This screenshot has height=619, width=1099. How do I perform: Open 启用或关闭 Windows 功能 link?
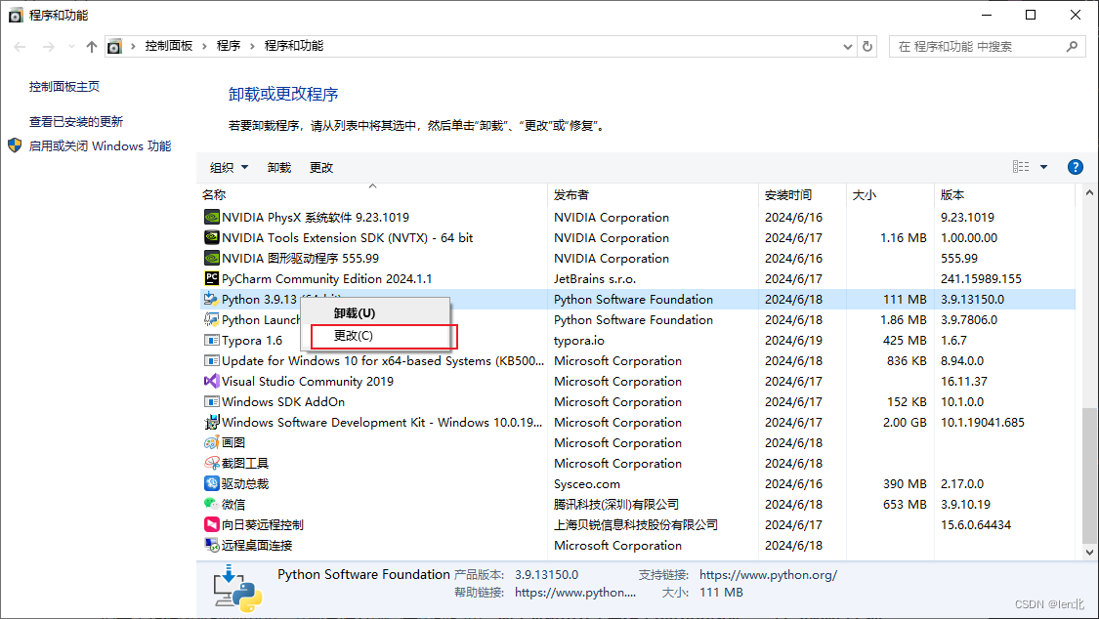[100, 145]
